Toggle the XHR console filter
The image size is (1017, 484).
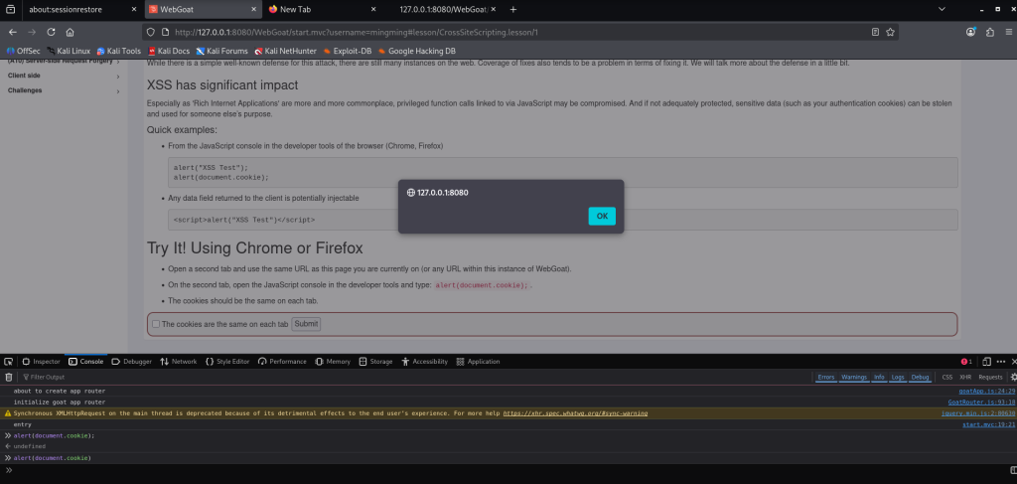click(x=965, y=377)
